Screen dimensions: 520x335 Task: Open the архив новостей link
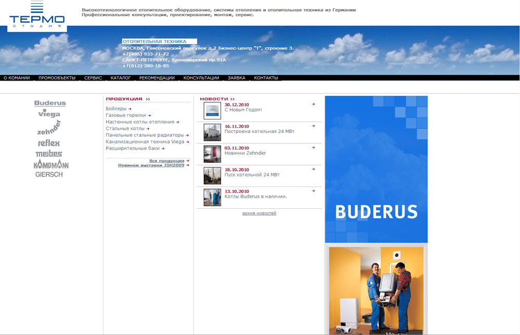click(x=259, y=213)
